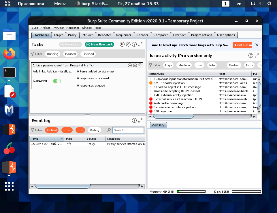Open the Repeater tab

click(x=104, y=35)
